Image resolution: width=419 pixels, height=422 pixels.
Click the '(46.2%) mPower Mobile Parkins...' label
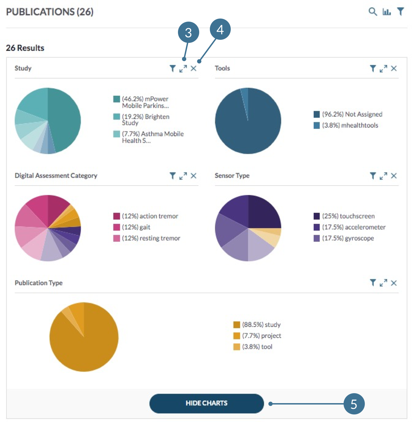coord(145,102)
